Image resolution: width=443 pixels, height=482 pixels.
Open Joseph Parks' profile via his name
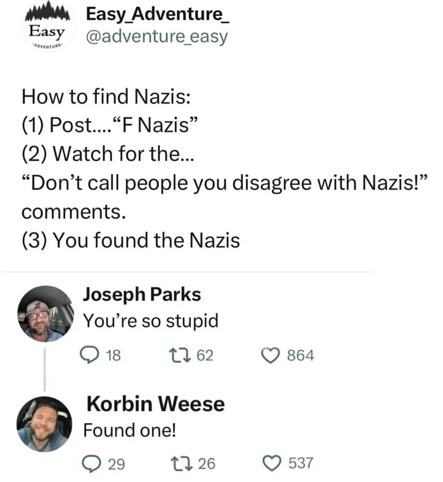[x=142, y=294]
